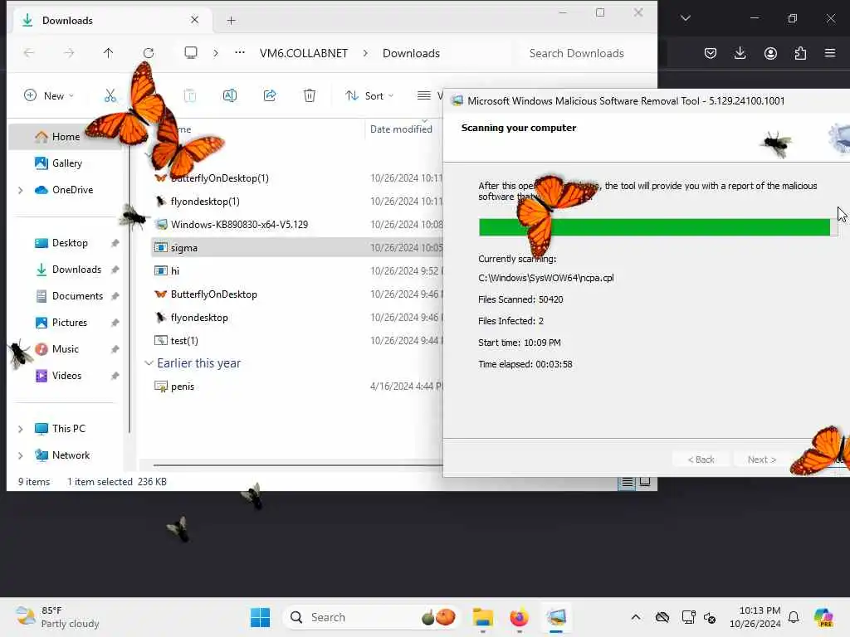Screen dimensions: 850x637
Task: Show hidden system tray icons
Action: 636,617
